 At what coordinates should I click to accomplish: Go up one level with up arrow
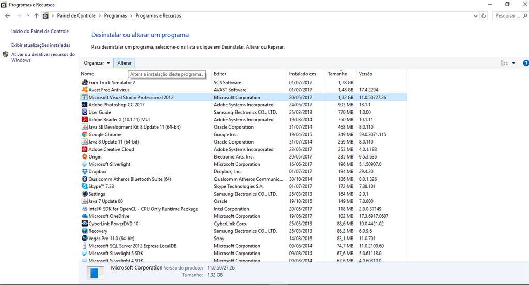pyautogui.click(x=37, y=16)
